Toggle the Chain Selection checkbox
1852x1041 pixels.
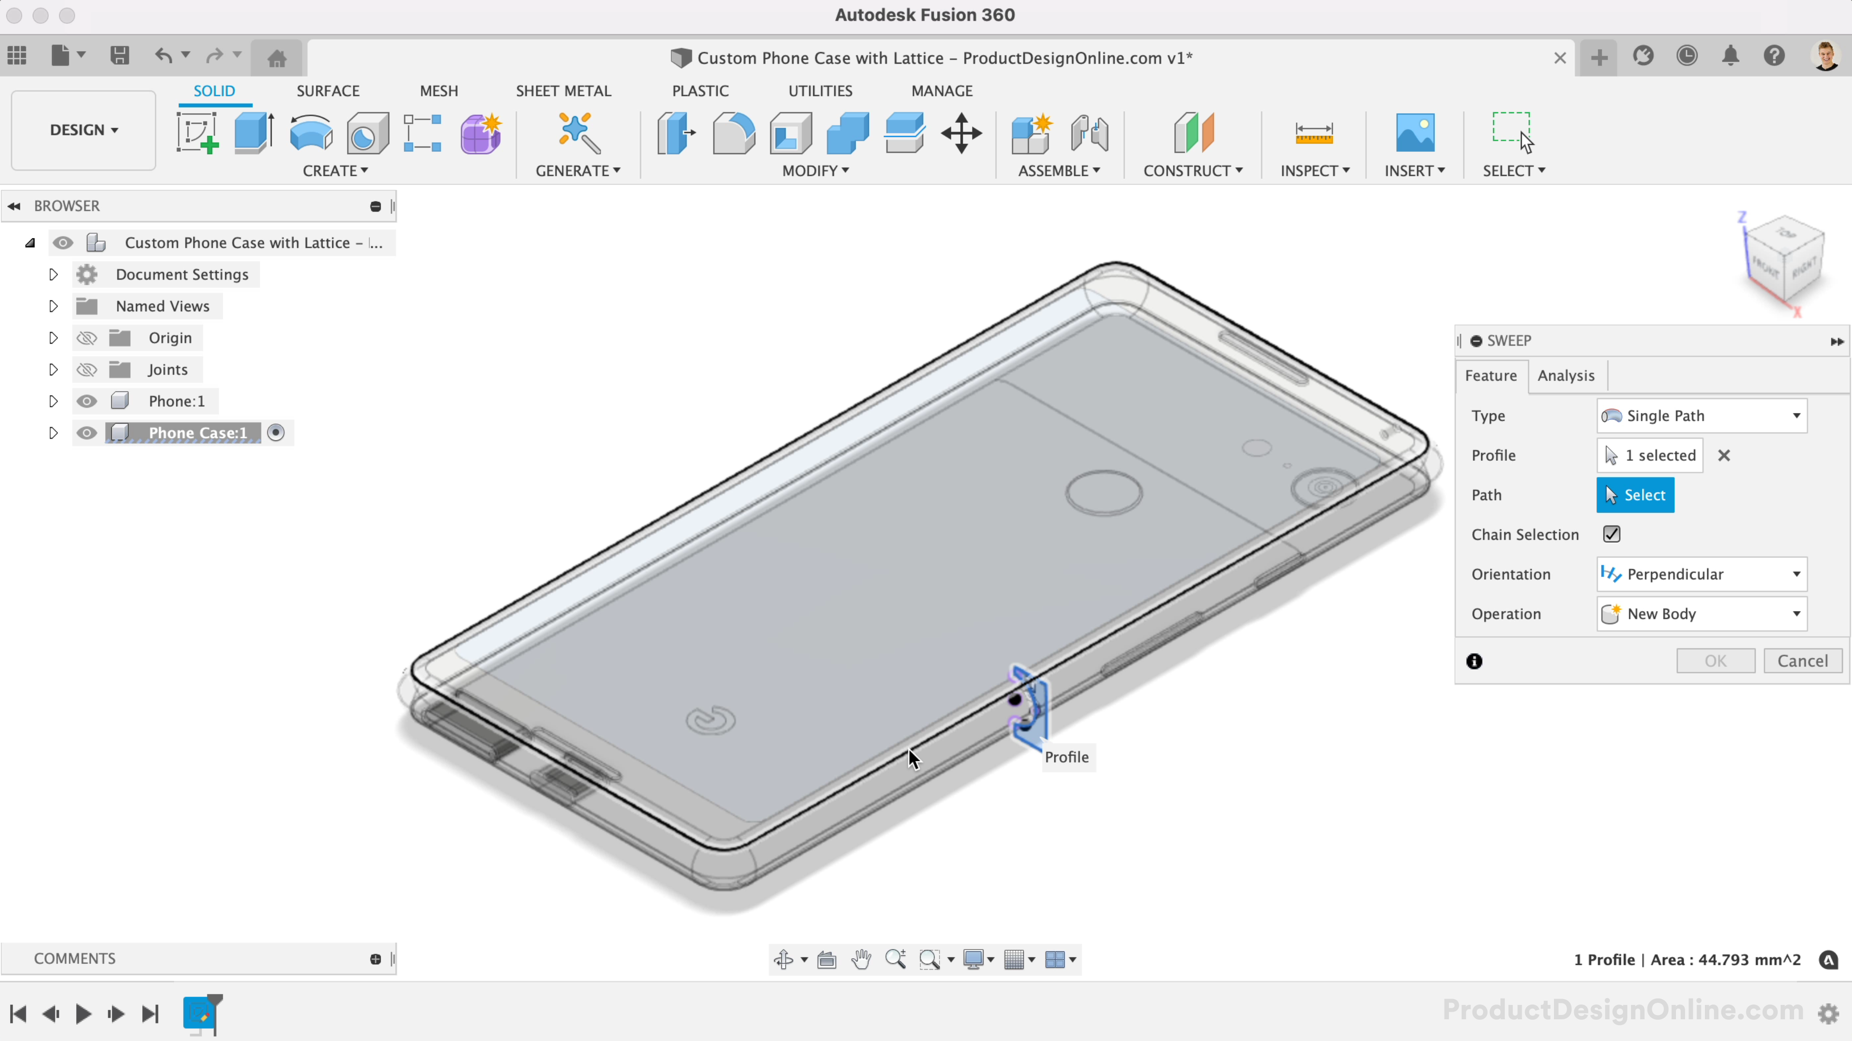(x=1611, y=534)
